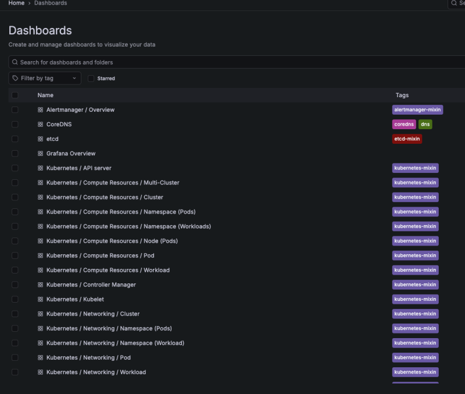Open Kubernetes / Compute Resources / Cluster dashboard
The image size is (465, 394).
[105, 197]
